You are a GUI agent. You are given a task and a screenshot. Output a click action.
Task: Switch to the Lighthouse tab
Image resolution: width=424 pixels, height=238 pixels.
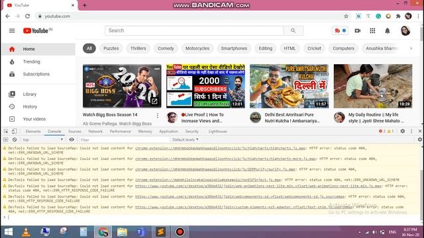coord(218,132)
